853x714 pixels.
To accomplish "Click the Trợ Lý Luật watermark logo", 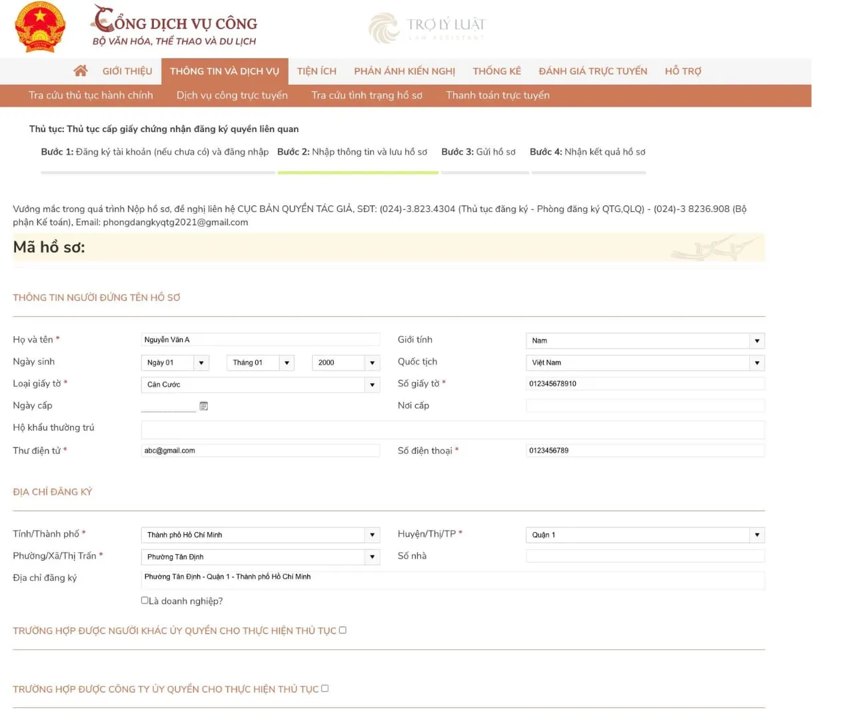I will pos(427,27).
